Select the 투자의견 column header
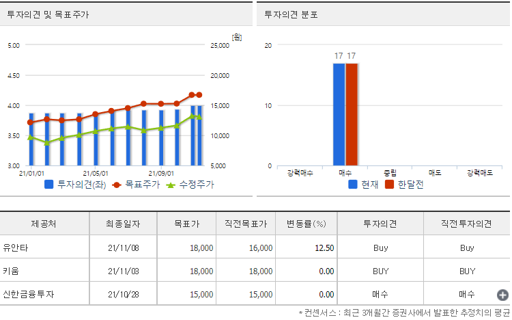The height and width of the screenshot is (320, 512). point(380,224)
